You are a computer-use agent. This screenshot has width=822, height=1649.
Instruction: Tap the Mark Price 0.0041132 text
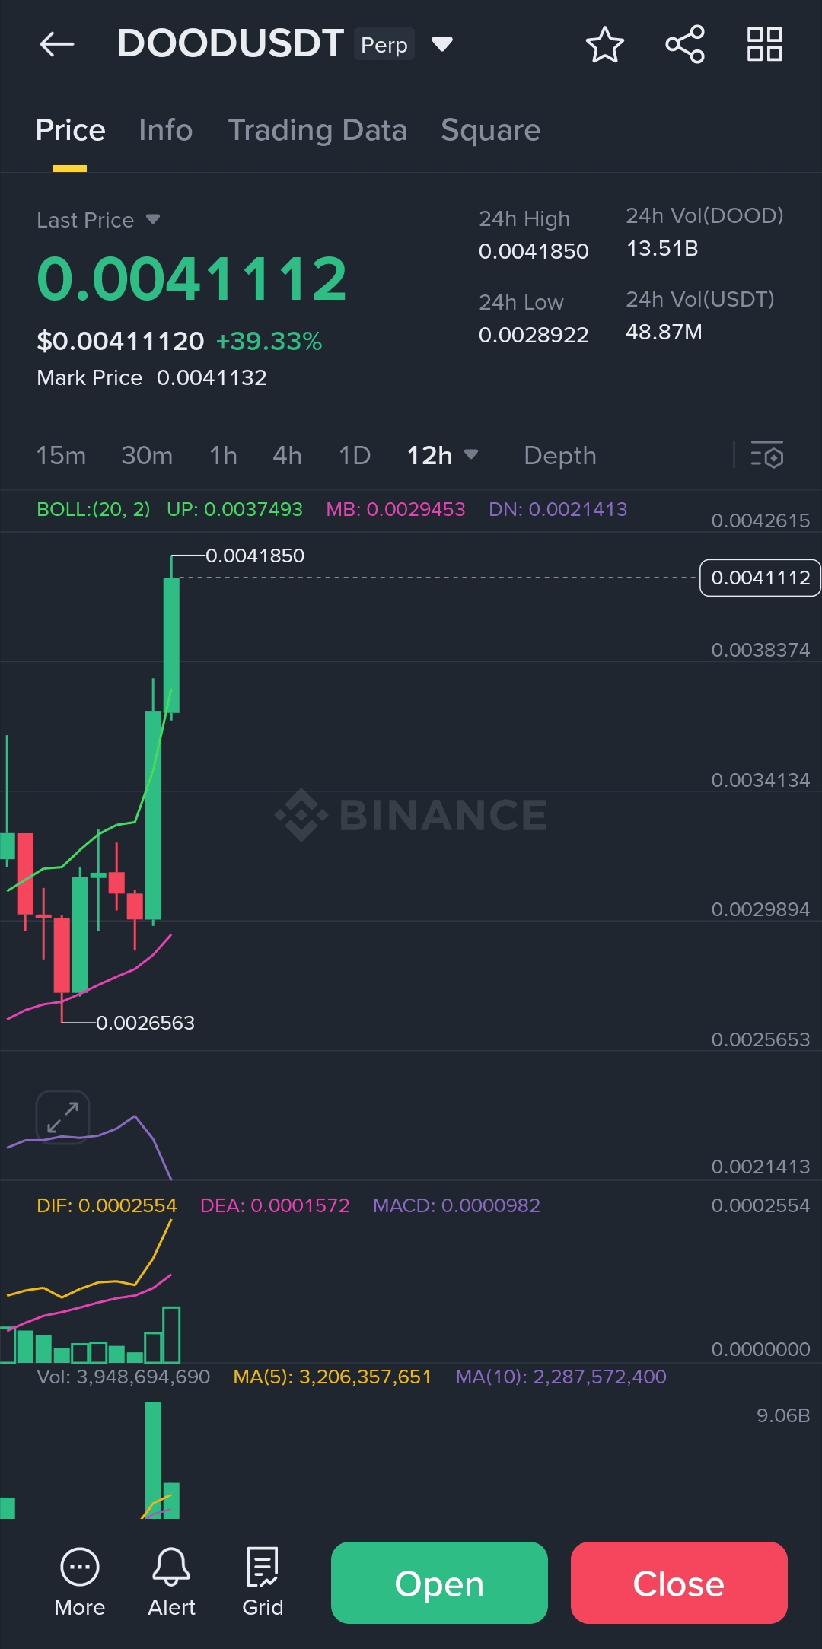point(151,377)
